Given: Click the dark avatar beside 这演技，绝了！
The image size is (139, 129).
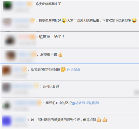Looking at the screenshot, I should coord(10,41).
